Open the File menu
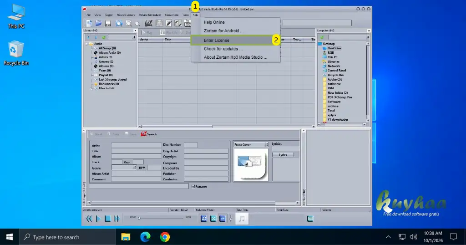The width and height of the screenshot is (466, 245). (x=89, y=15)
